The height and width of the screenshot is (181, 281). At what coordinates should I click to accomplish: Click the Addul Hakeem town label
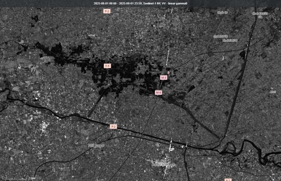164,164
